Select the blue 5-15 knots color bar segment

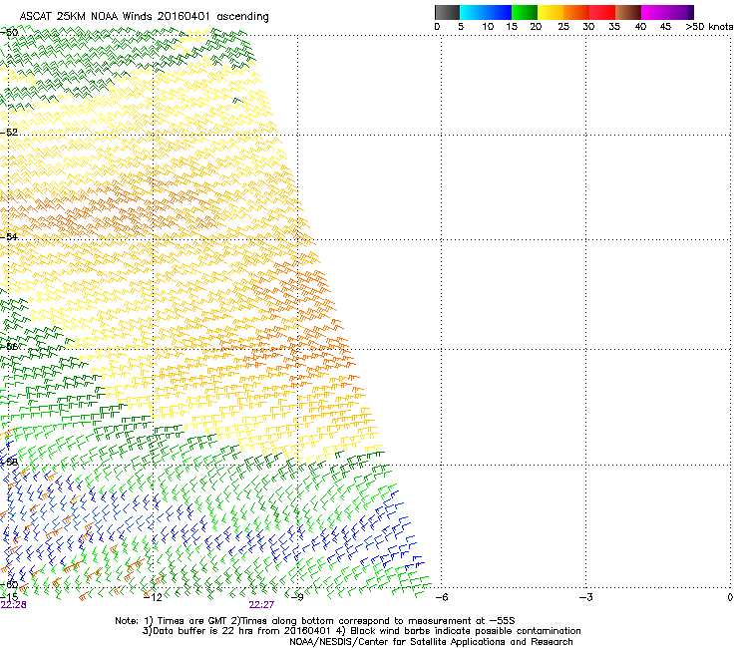tap(486, 12)
